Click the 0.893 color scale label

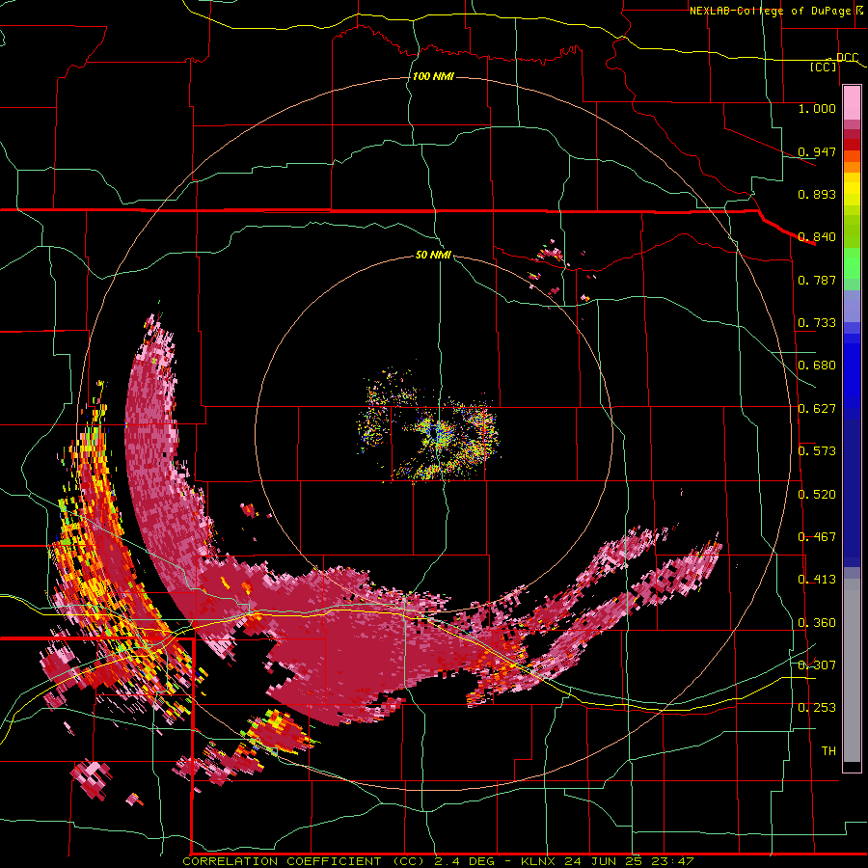(817, 194)
